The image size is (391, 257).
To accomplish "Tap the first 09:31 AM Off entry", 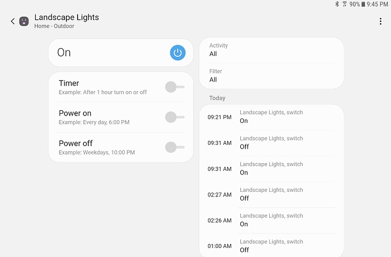I will (x=271, y=143).
